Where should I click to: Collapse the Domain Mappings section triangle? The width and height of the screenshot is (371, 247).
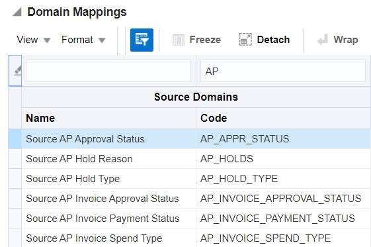[17, 12]
